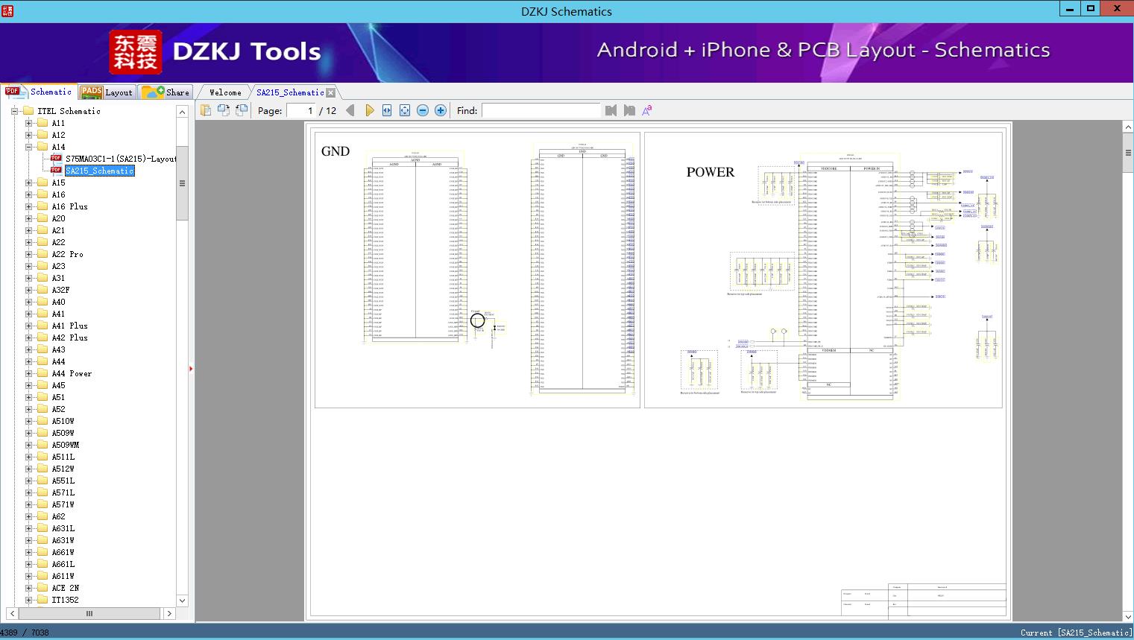Select the A20 folder
The height and width of the screenshot is (640, 1134).
click(58, 218)
